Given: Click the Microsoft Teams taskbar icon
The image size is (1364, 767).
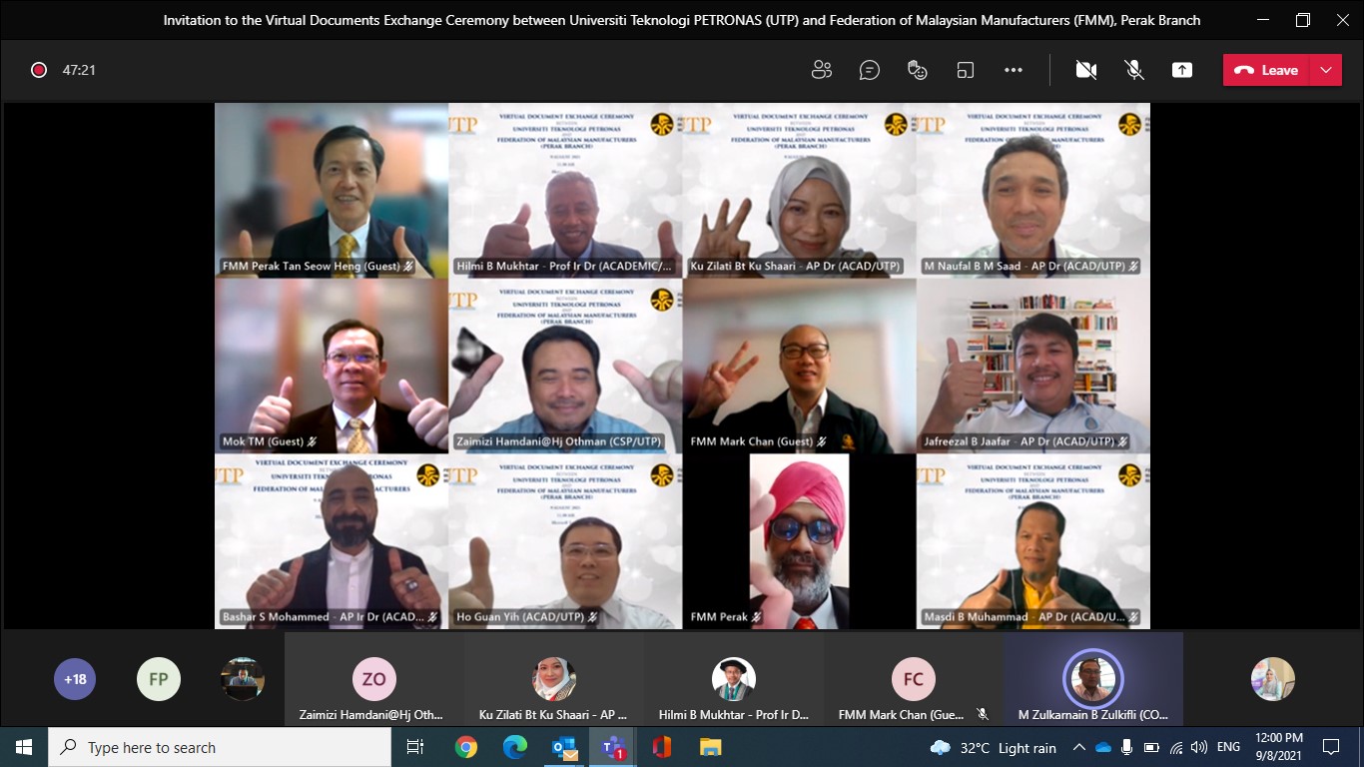Looking at the screenshot, I should coord(612,747).
